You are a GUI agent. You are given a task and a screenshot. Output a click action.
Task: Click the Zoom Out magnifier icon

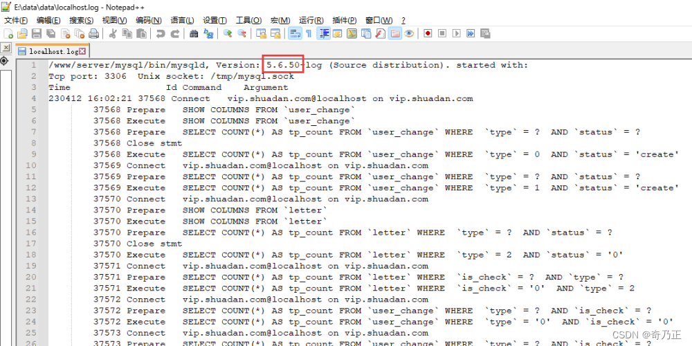pos(242,33)
